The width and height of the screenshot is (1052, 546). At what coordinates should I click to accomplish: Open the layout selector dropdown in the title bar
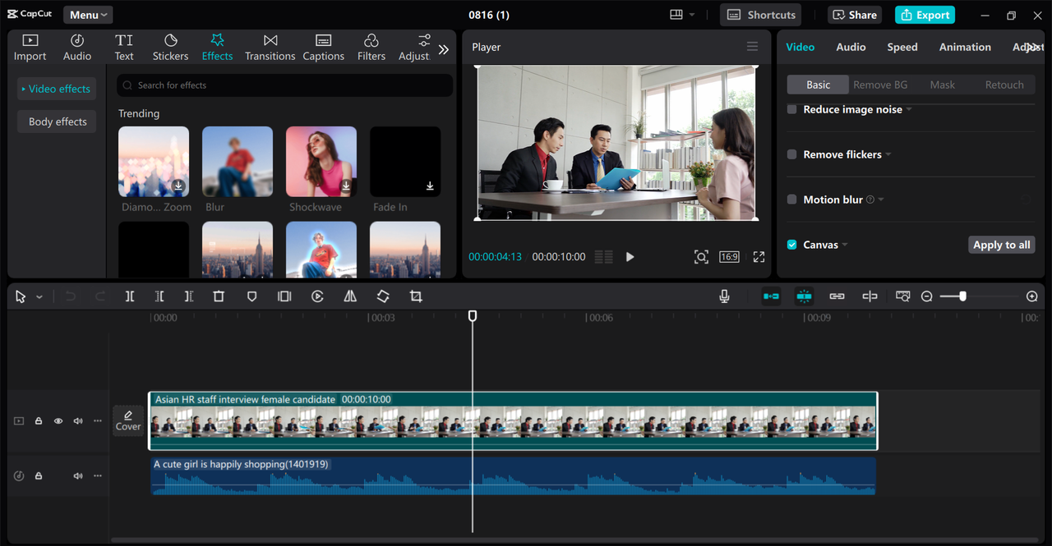tap(682, 15)
